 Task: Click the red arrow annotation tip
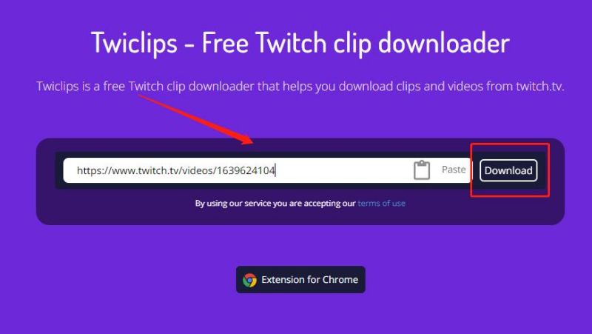[249, 141]
